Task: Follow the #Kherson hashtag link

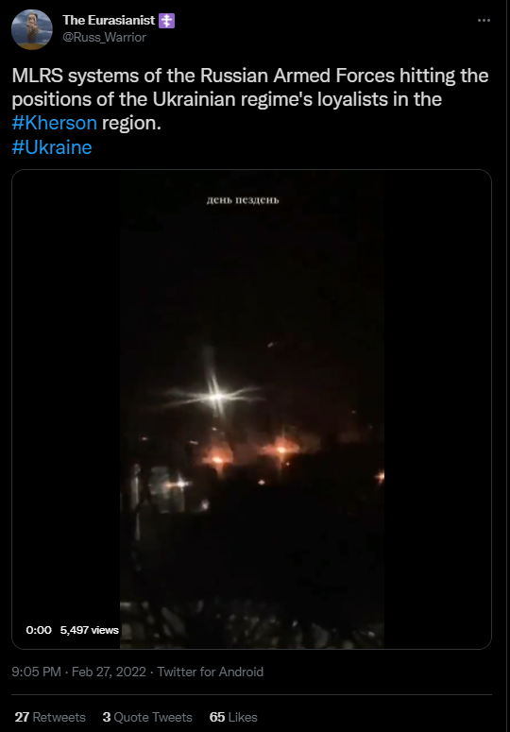Action: [x=55, y=123]
